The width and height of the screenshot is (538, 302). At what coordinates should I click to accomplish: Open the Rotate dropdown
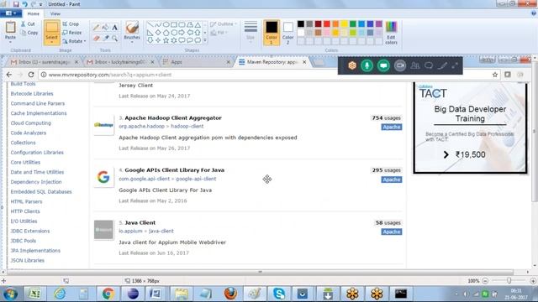click(x=74, y=41)
